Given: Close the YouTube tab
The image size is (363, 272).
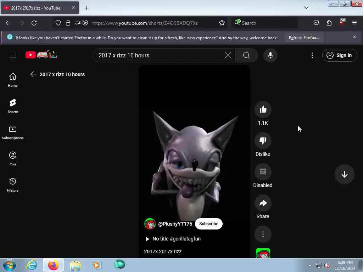Looking at the screenshot, I should point(73,8).
